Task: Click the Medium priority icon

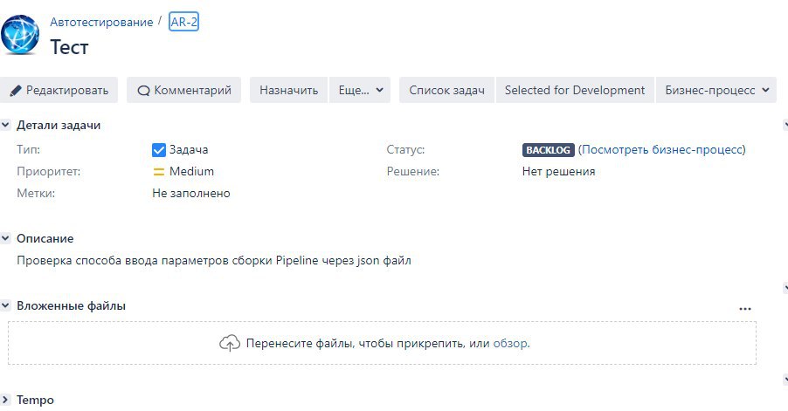Action: [x=159, y=172]
